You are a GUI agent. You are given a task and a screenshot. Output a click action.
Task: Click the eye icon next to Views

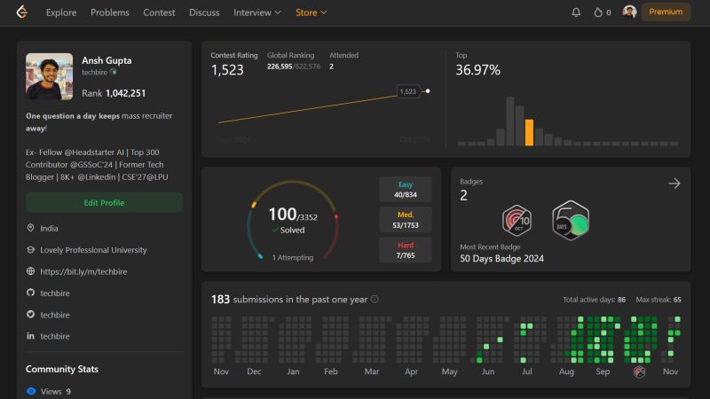(31, 391)
